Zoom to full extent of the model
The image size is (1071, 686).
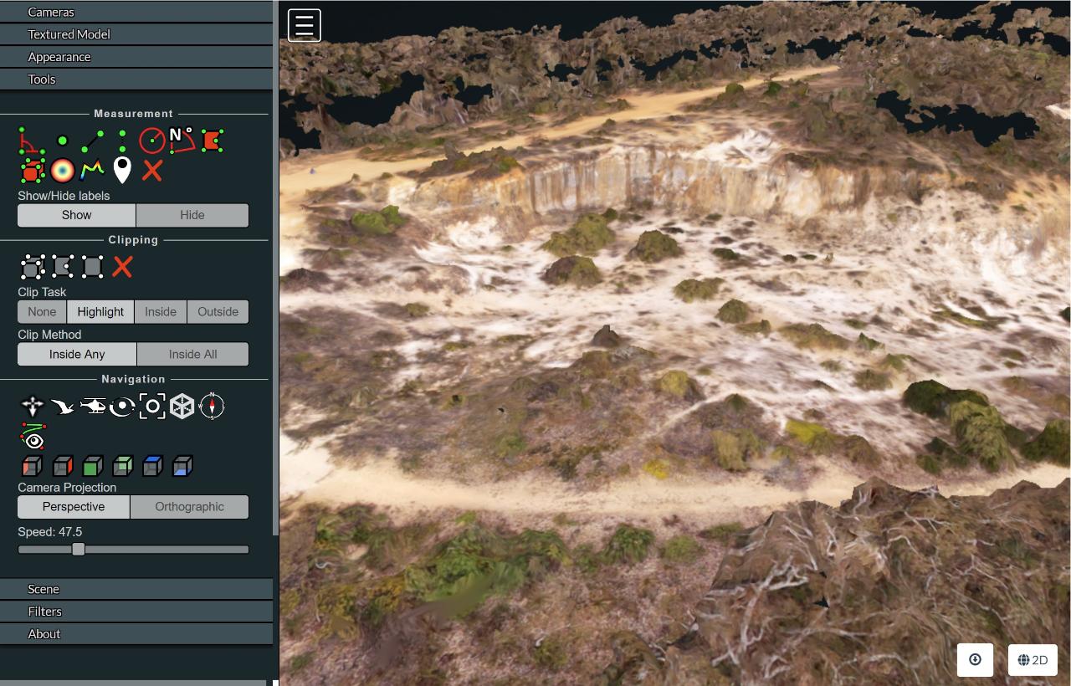coord(153,407)
